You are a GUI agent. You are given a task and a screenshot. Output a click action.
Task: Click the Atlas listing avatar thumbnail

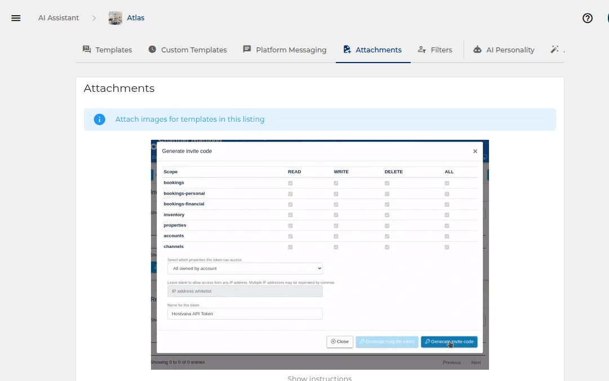tap(115, 18)
